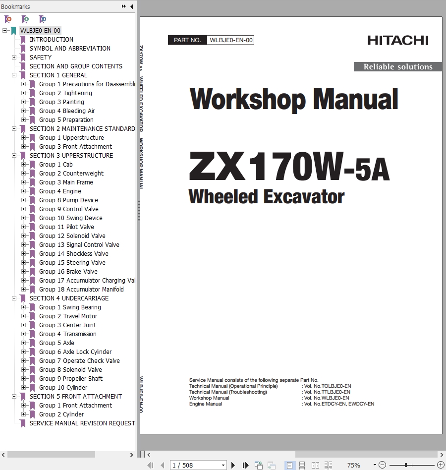Select Group 9 Propeller Shaft bookmark

coord(71,379)
